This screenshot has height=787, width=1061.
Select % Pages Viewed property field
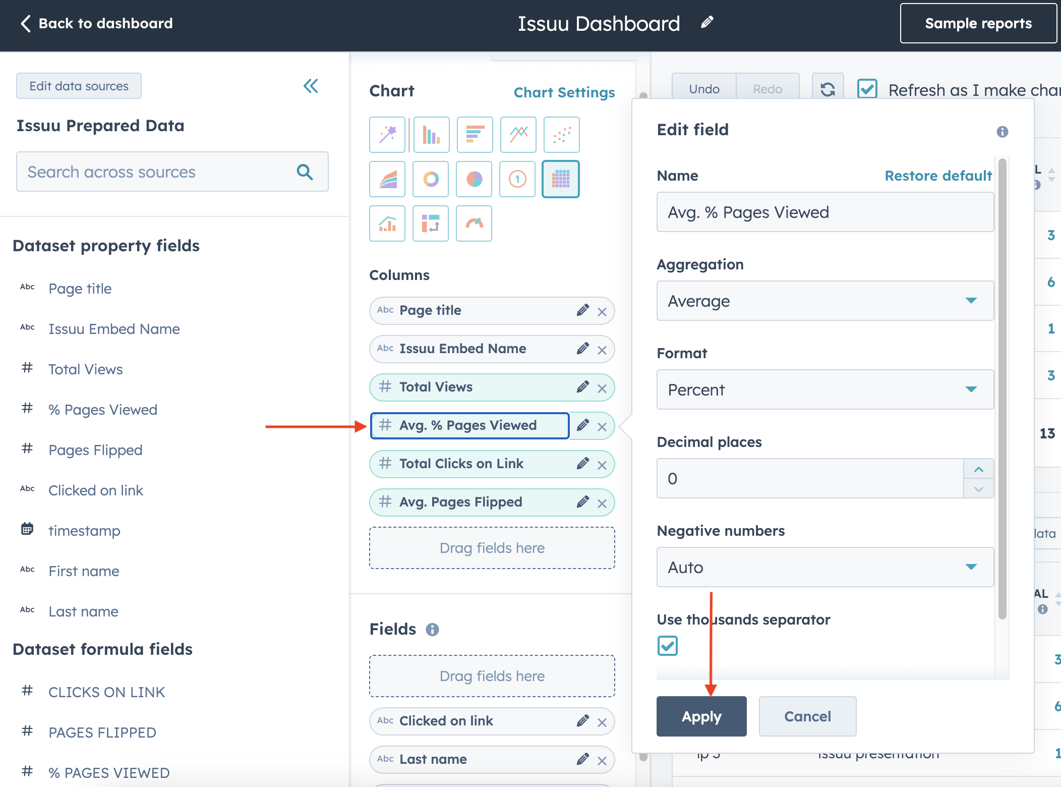coord(103,410)
